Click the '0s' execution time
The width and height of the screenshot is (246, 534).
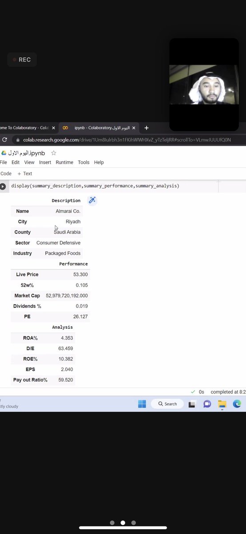[202, 392]
